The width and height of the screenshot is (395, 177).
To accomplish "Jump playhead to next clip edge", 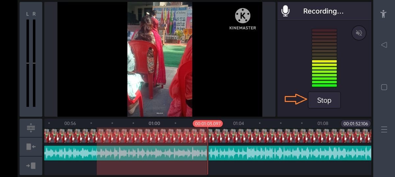I will (31, 166).
